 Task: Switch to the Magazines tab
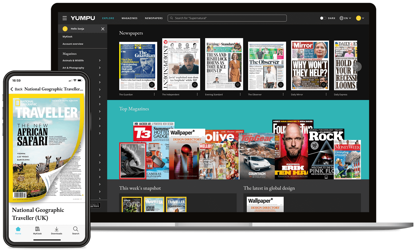click(x=129, y=18)
